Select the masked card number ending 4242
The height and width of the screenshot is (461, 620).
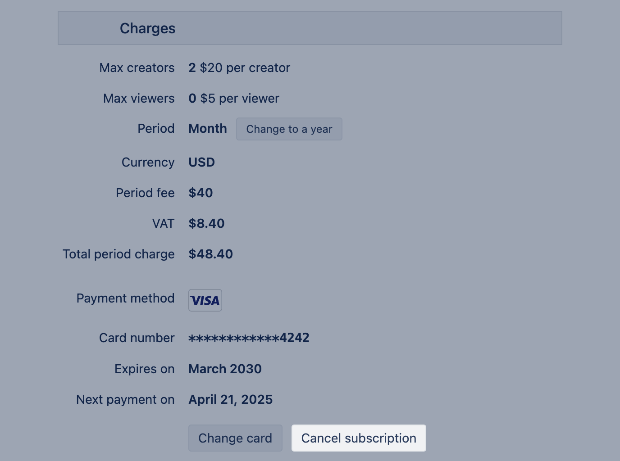point(249,338)
